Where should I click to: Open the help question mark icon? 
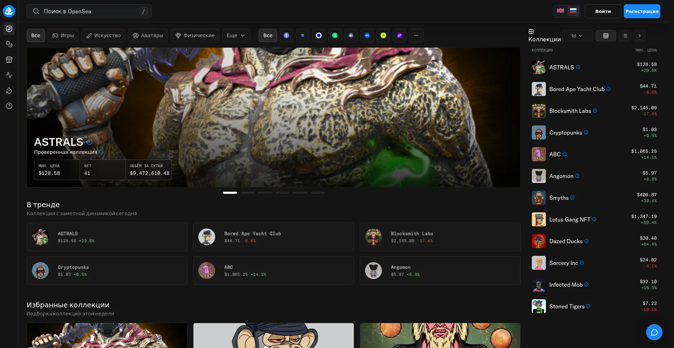9,106
